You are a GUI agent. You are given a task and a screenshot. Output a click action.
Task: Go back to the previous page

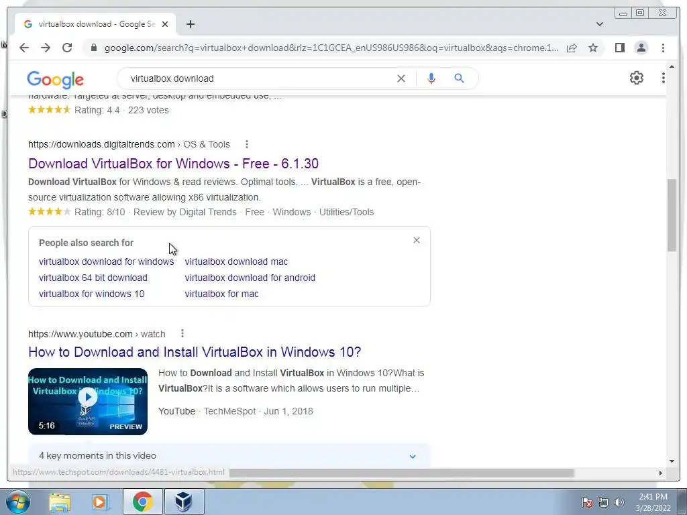click(x=24, y=48)
